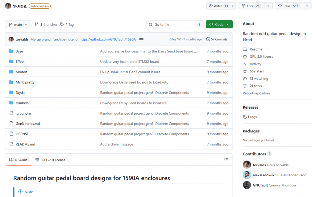Image resolution: width=316 pixels, height=197 pixels.
Task: Click the Activity pulse icon in About
Action: coord(245,64)
